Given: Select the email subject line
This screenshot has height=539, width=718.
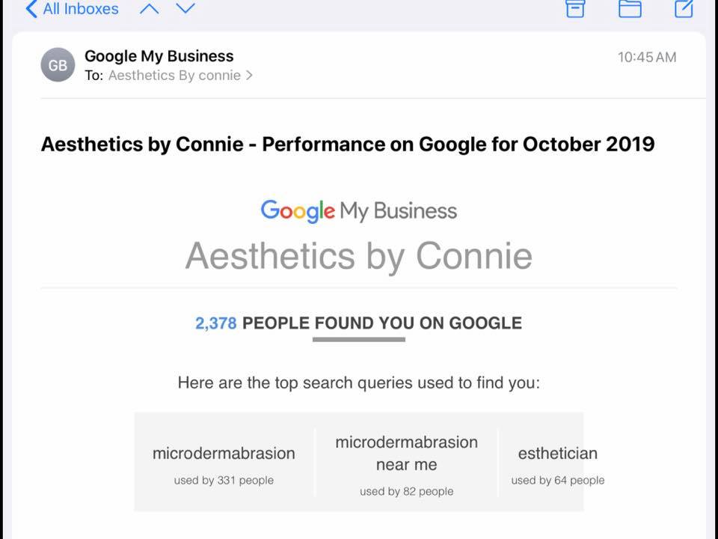Looking at the screenshot, I should (x=348, y=144).
